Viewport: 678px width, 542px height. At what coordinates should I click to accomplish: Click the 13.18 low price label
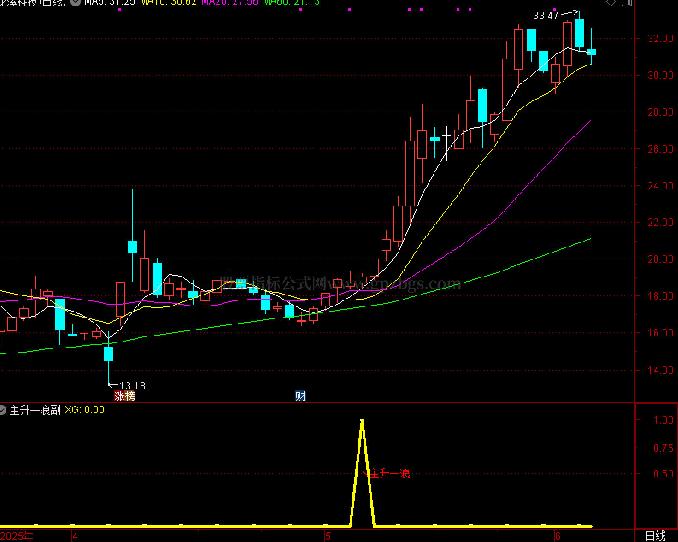point(132,386)
